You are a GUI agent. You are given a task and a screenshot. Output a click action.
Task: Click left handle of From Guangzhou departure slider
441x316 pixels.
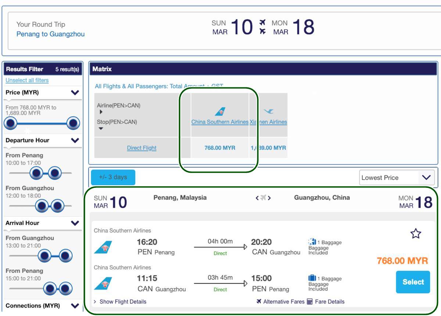[42, 205]
